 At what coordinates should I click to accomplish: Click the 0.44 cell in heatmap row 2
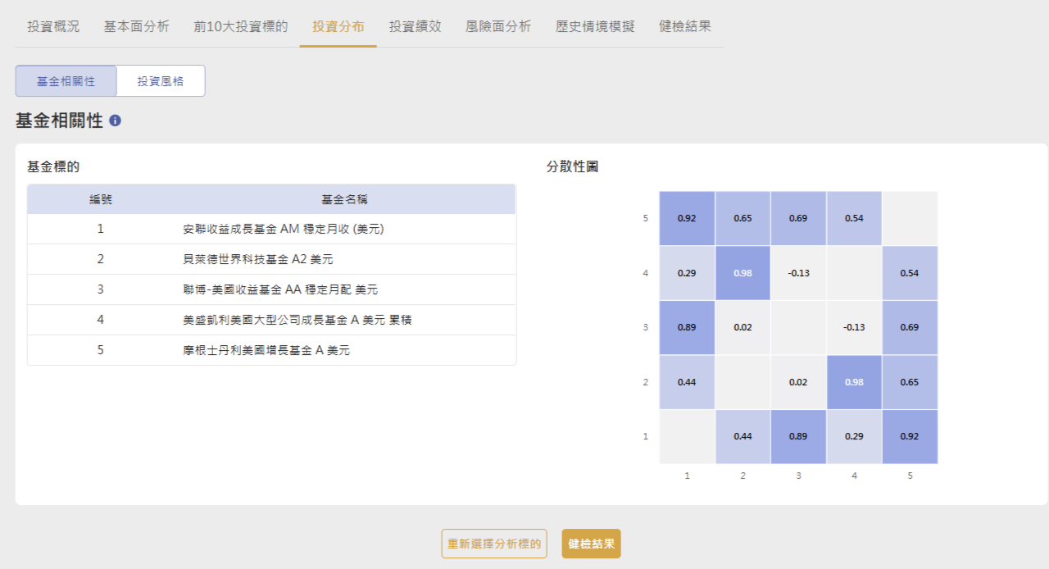[687, 382]
